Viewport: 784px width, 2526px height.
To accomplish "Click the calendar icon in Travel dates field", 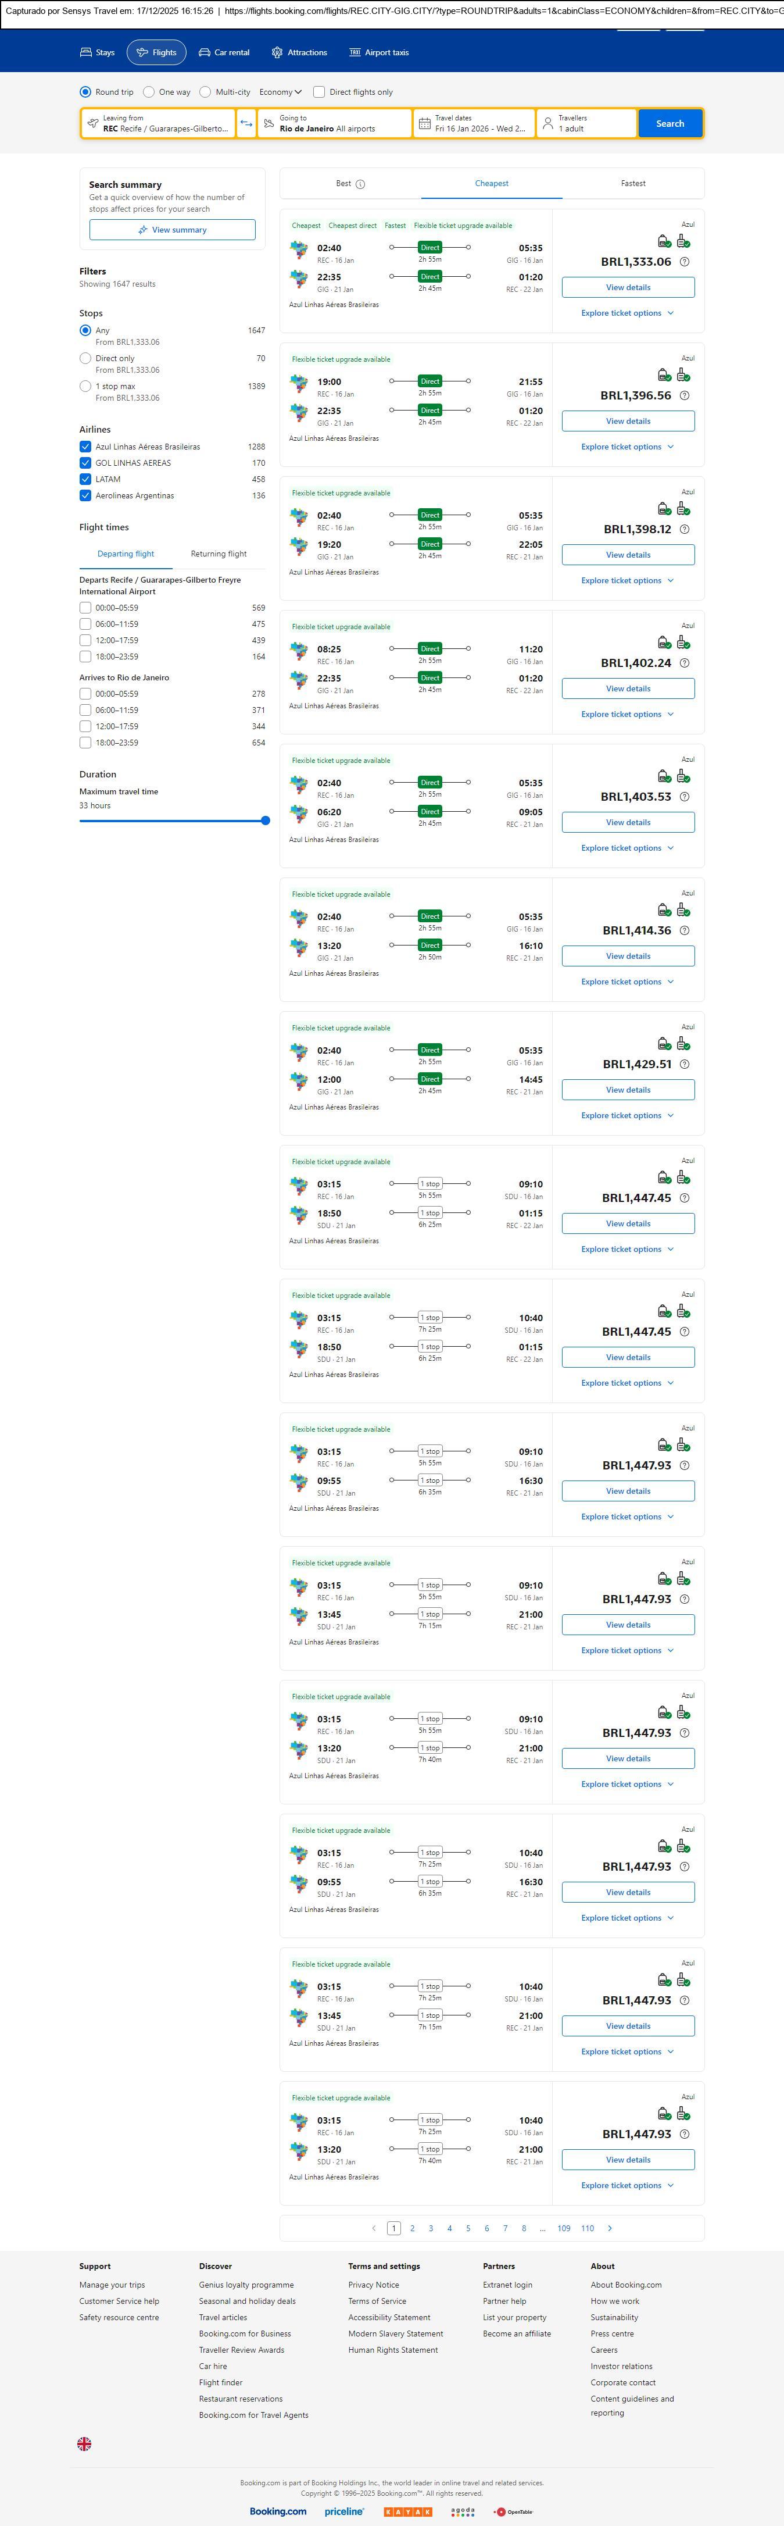I will pyautogui.click(x=424, y=123).
